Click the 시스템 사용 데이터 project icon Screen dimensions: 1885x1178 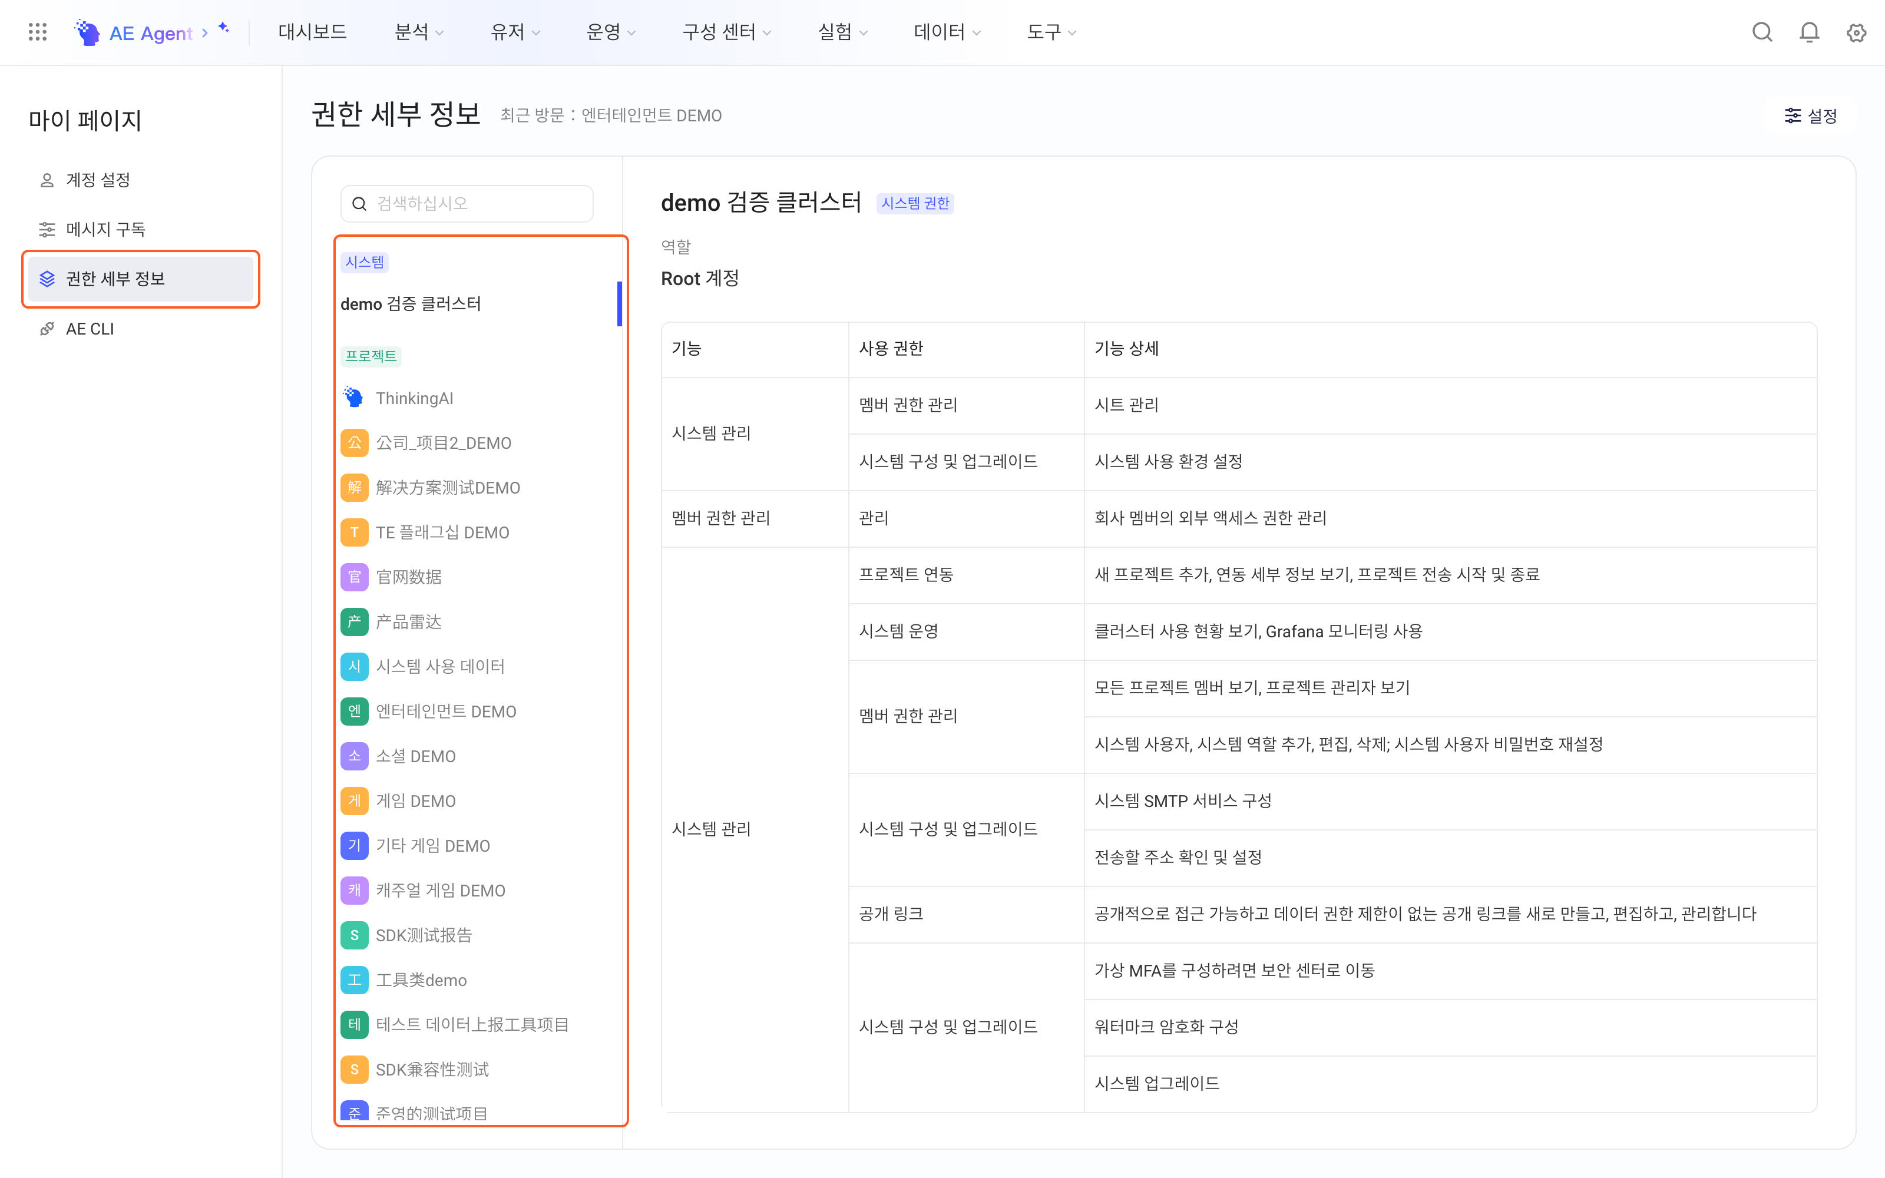[353, 666]
